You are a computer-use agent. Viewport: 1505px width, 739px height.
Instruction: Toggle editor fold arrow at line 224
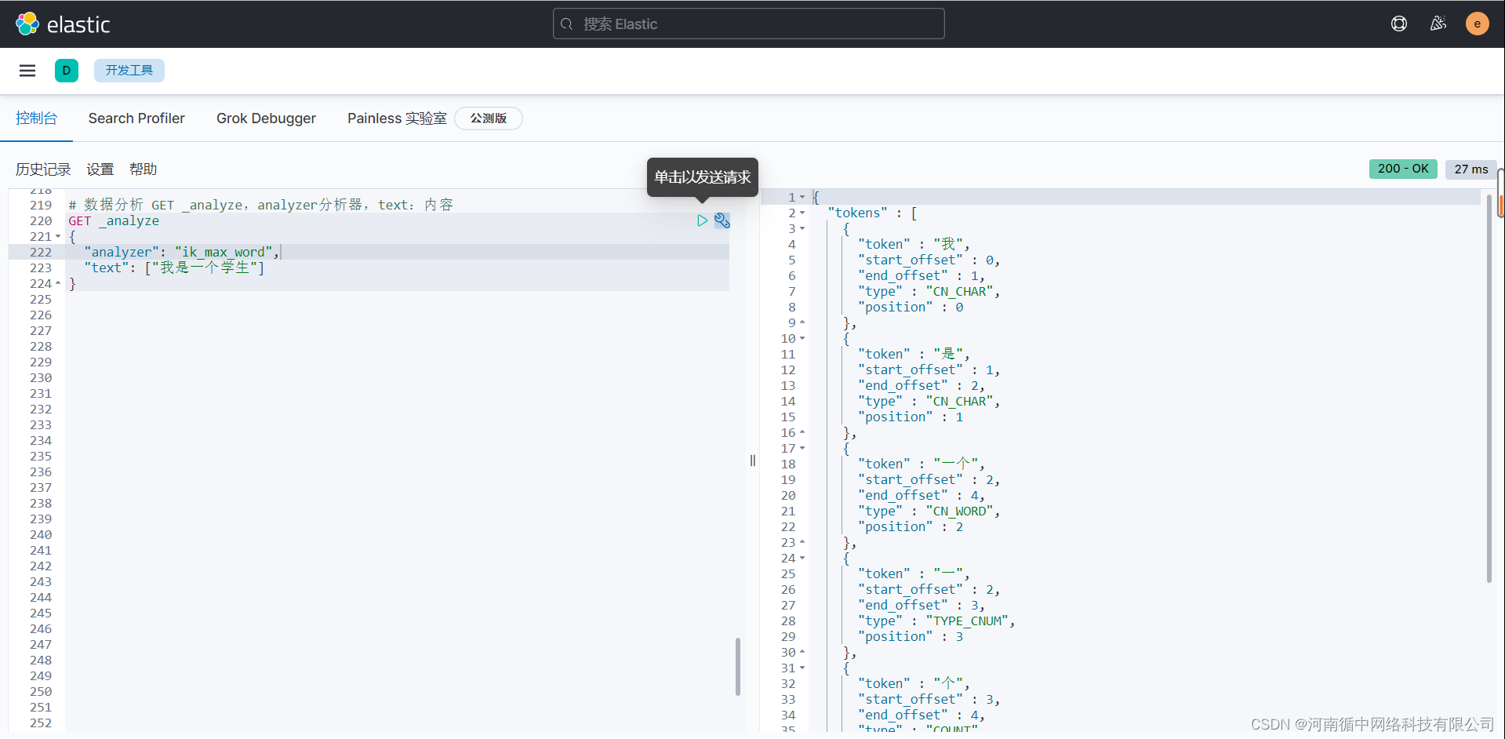click(58, 283)
